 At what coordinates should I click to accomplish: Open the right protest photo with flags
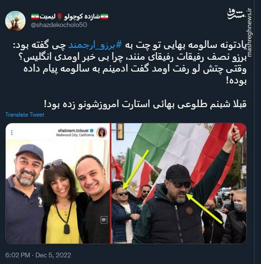pyautogui.click(x=179, y=183)
